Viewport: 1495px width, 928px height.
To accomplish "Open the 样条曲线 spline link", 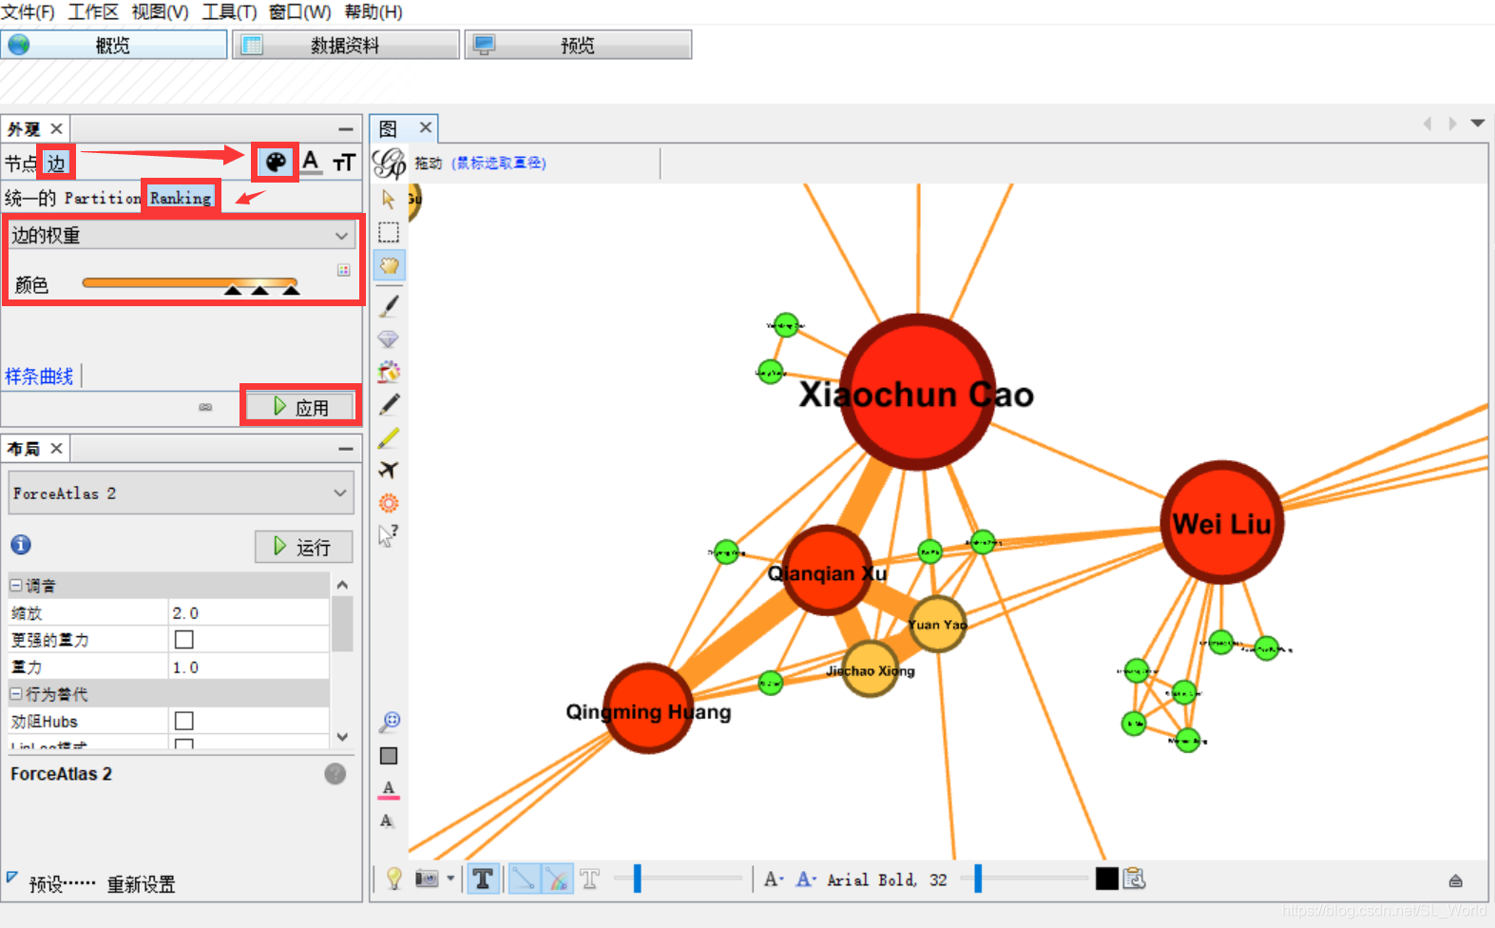I will [39, 377].
